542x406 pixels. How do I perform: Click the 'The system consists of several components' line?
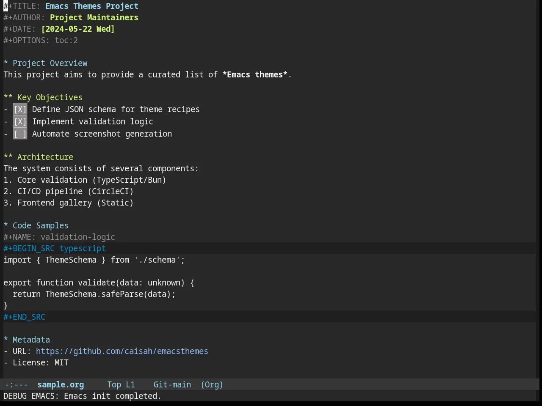101,169
